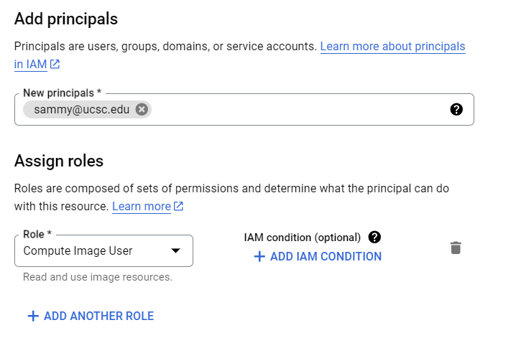Delete the Compute Image User role row
This screenshot has height=338, width=516.
(456, 248)
